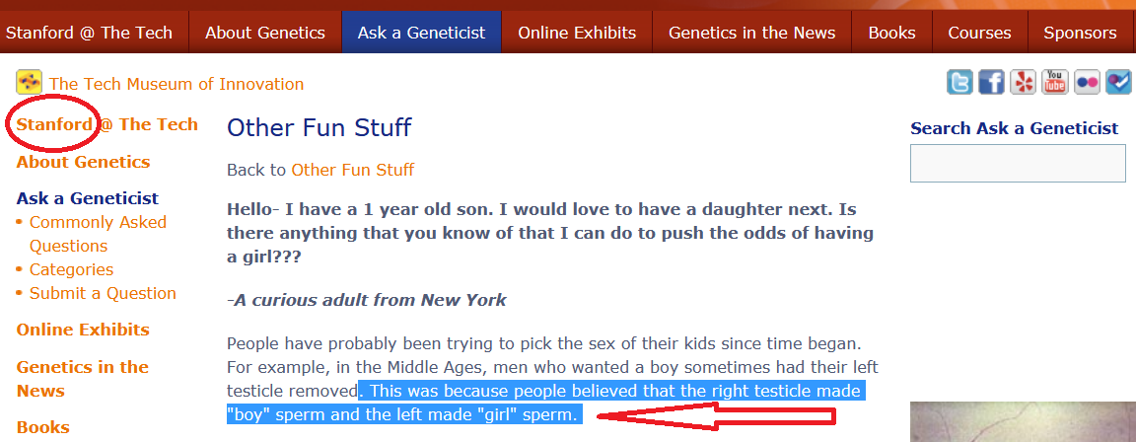Open About Genetics in top navigation

265,33
